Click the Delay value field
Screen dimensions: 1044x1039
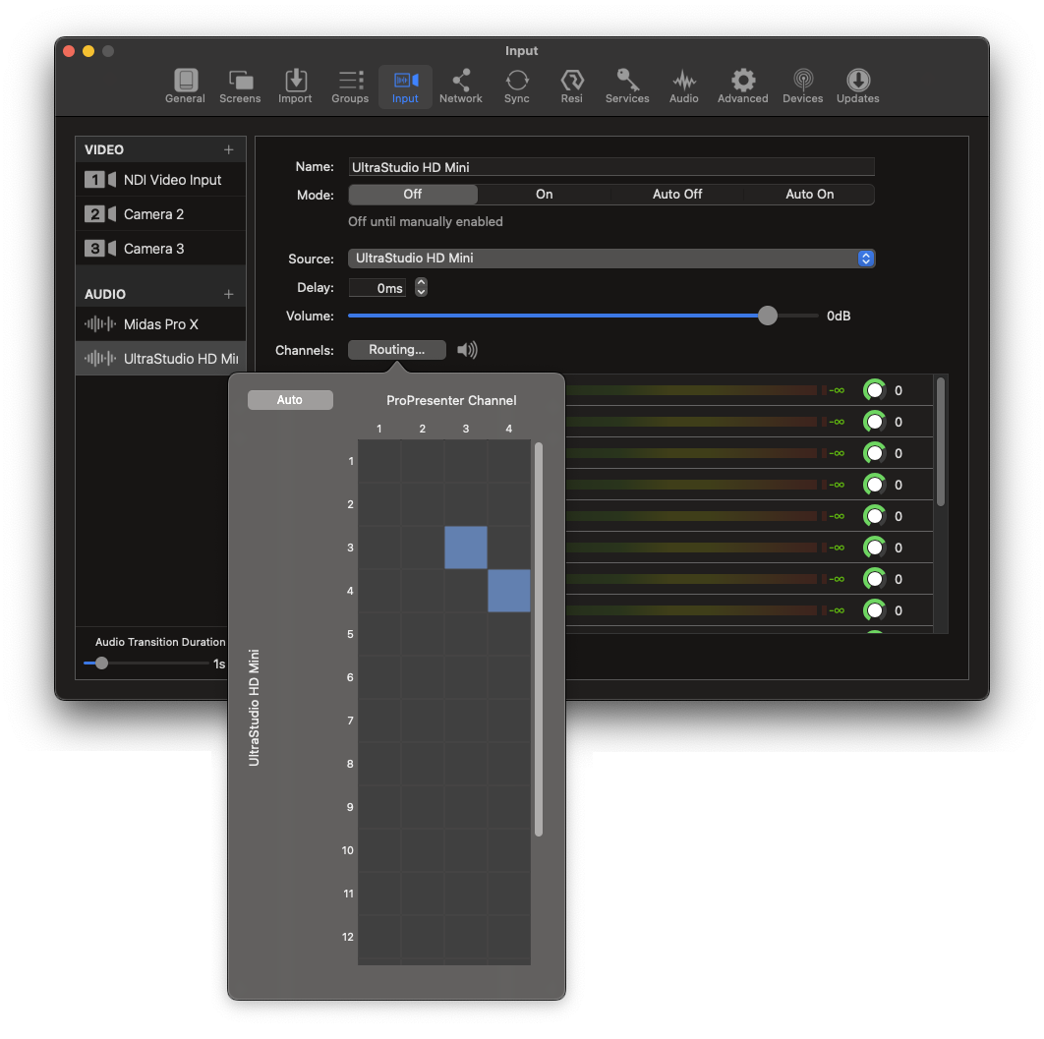click(377, 288)
